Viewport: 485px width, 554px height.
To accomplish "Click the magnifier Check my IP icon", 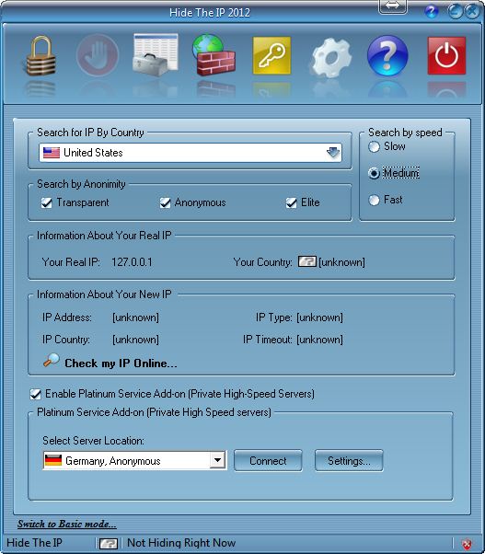I will (x=52, y=360).
